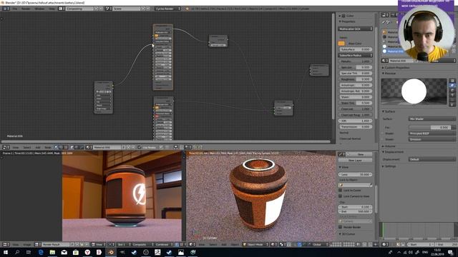Image resolution: width=458 pixels, height=257 pixels.
Task: Open Windows Start menu
Action: (x=5, y=252)
